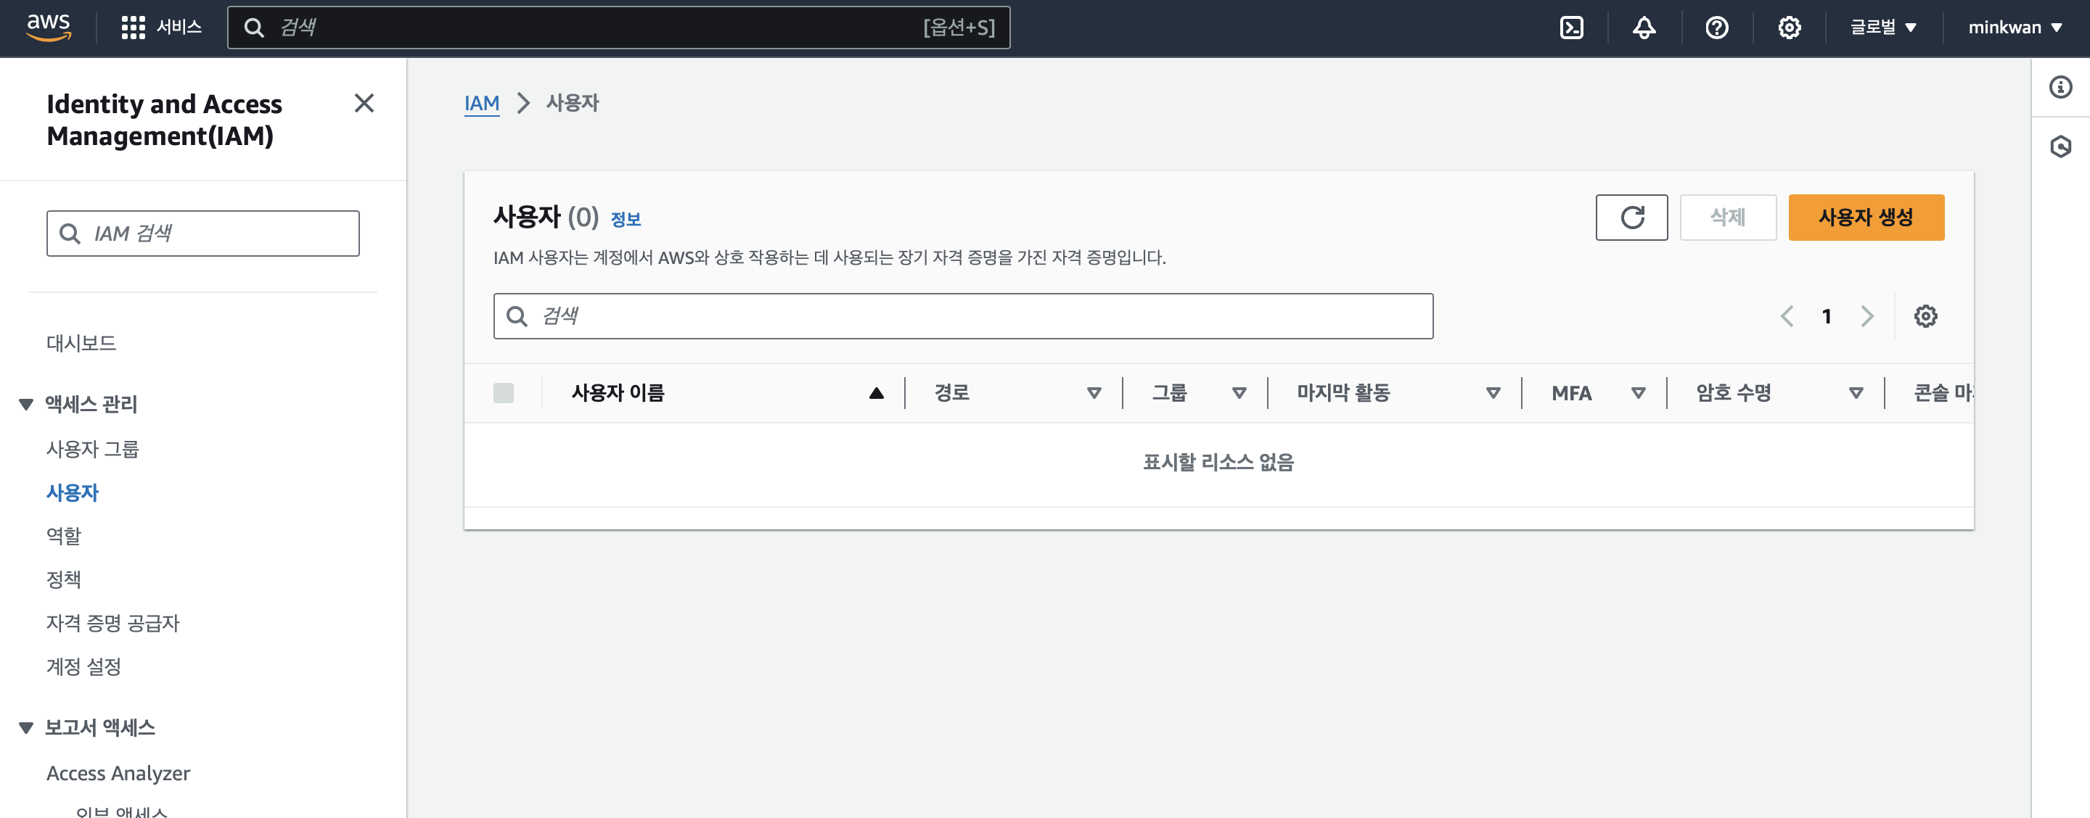The width and height of the screenshot is (2090, 818).
Task: Click the IAM 검색 sidebar field
Action: tap(203, 234)
